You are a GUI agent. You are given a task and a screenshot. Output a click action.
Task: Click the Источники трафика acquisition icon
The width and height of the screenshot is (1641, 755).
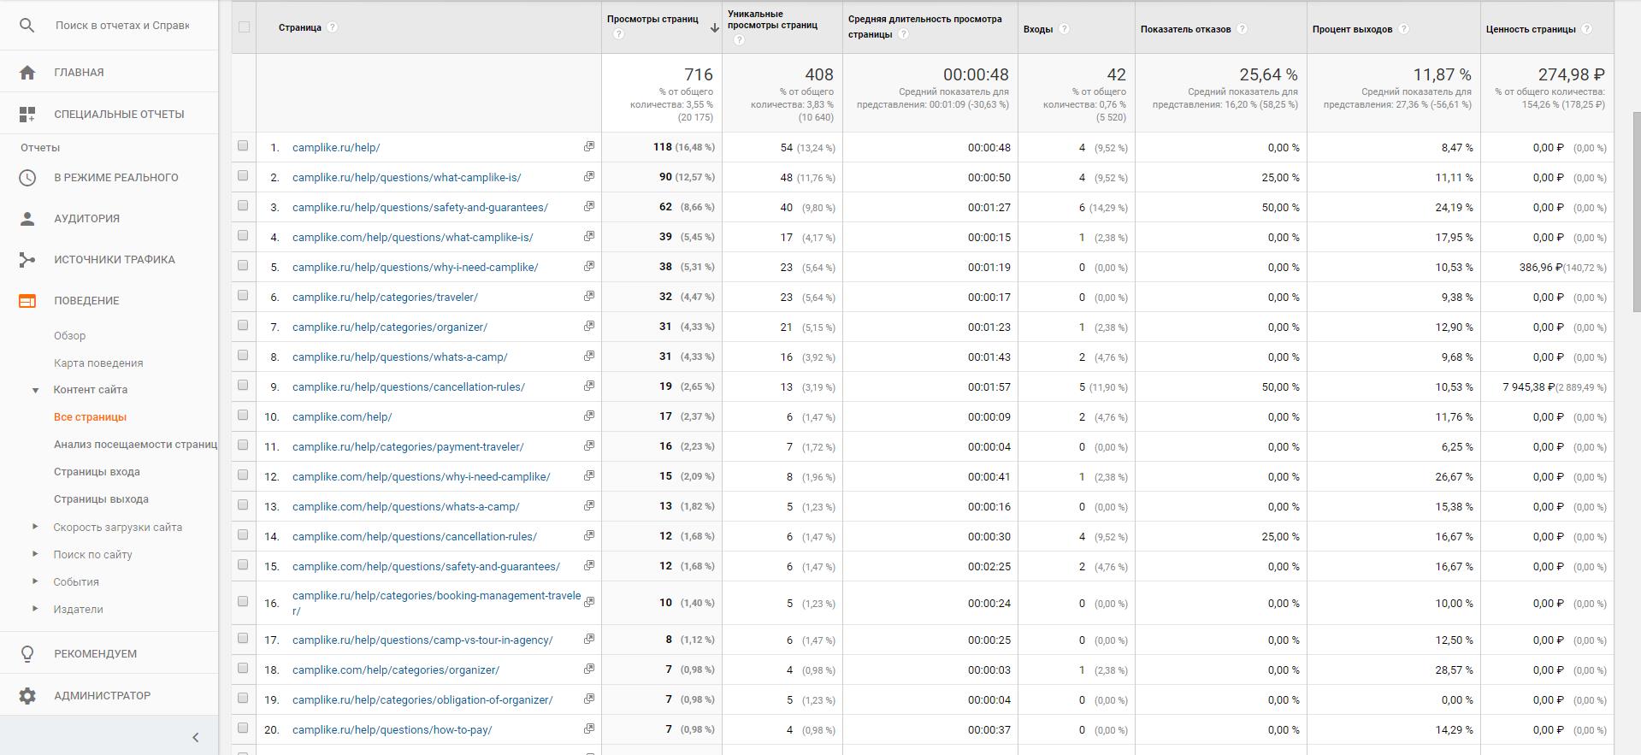click(x=27, y=260)
